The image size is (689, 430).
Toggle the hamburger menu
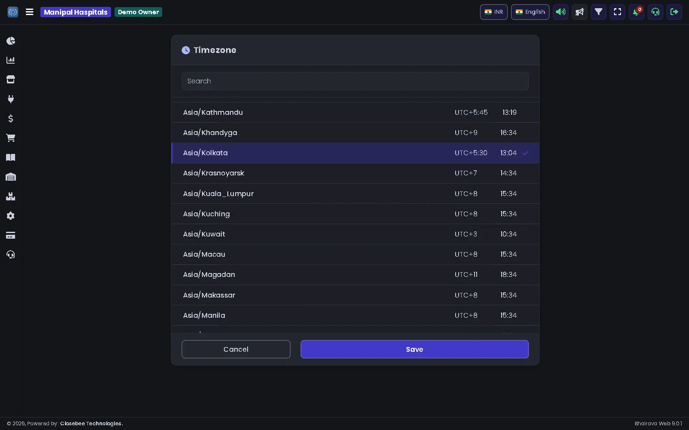click(x=30, y=12)
